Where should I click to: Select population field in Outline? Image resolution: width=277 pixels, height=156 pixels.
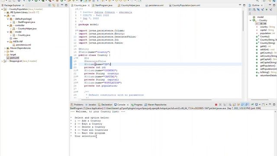point(265,33)
